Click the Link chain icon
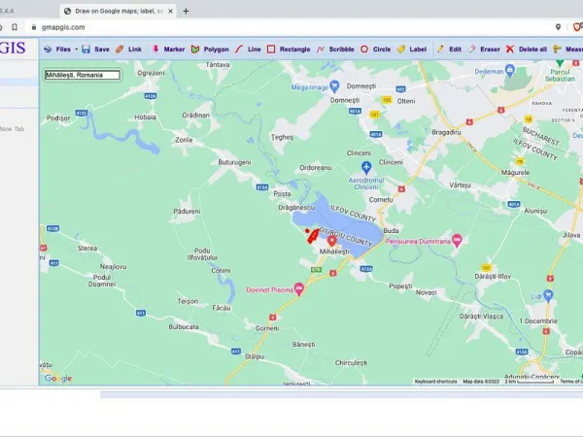 [x=120, y=50]
